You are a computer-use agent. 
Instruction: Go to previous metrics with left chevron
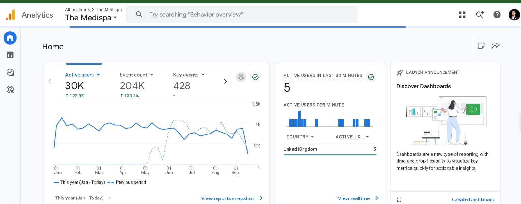50,81
